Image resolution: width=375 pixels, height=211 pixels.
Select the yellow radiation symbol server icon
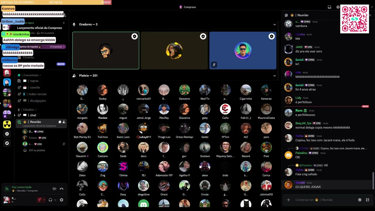[7, 124]
